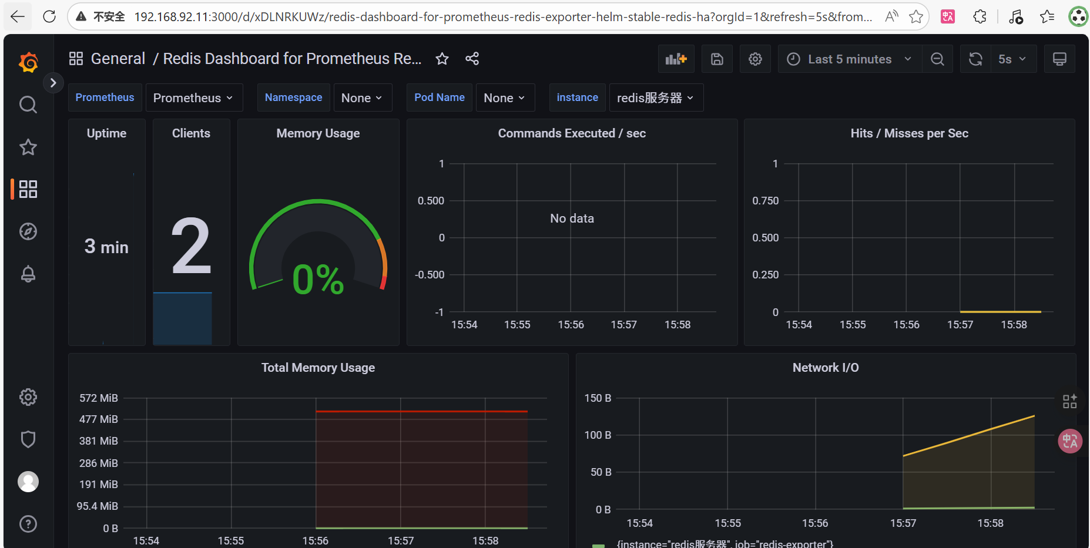Open the Alerting bell icon
1090x548 pixels.
[28, 274]
